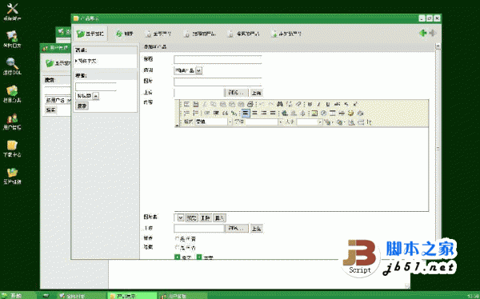Screen dimensions: 480x299
Task: Open the 用户管理 desktop icon
Action: point(12,122)
